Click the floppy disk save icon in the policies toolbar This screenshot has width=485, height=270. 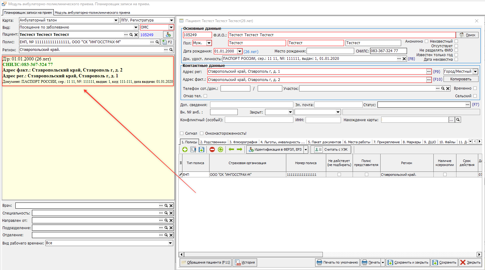tap(201, 149)
